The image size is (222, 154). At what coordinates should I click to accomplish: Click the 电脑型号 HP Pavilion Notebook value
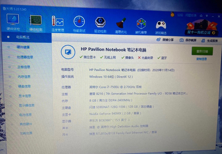click(132, 70)
